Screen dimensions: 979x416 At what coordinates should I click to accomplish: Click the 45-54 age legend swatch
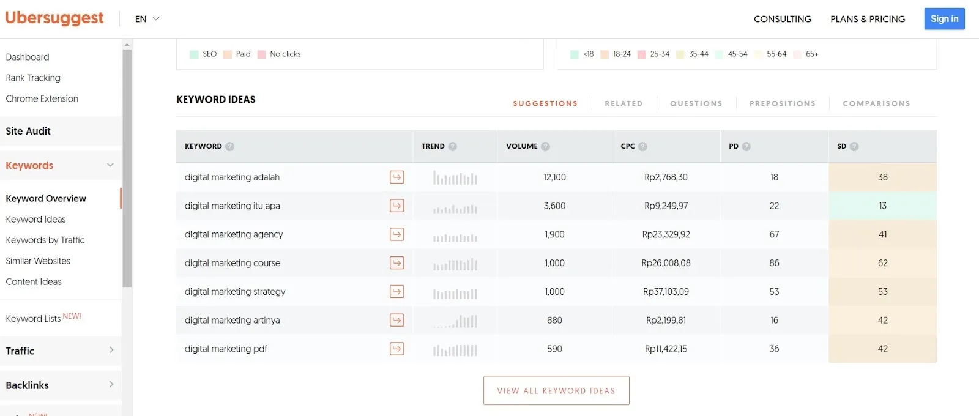[x=719, y=54]
